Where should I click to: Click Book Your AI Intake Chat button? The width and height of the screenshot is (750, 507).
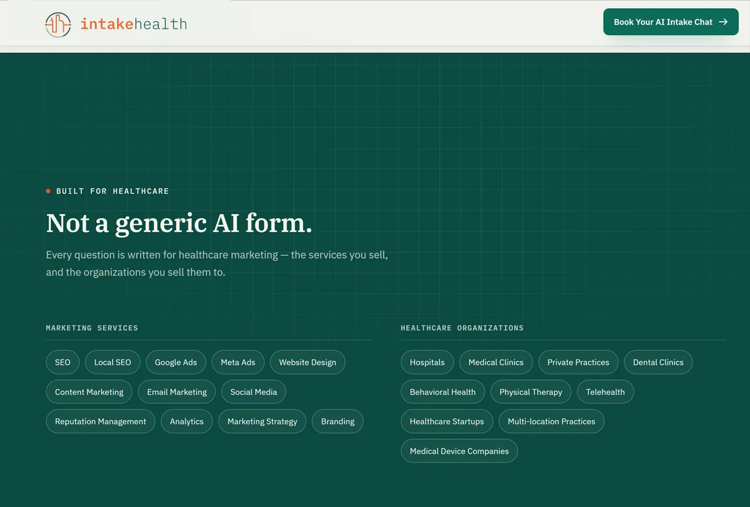(671, 22)
